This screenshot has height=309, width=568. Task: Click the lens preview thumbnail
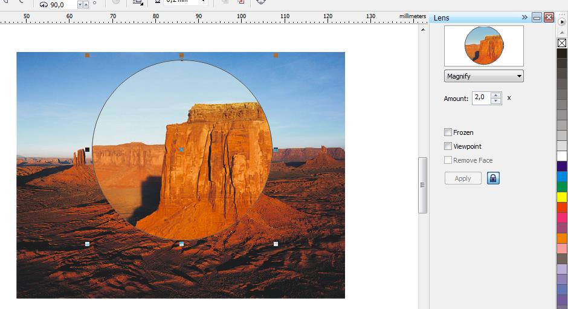point(484,46)
